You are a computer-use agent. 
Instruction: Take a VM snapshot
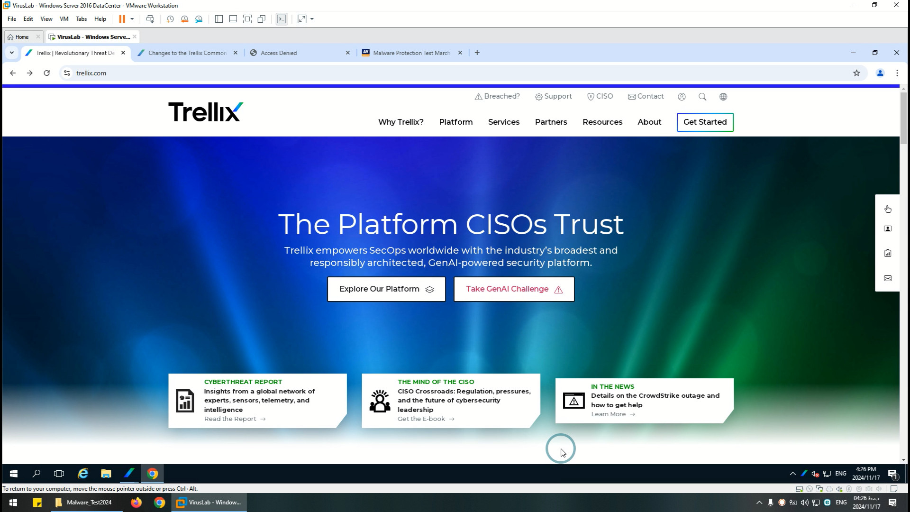(170, 19)
